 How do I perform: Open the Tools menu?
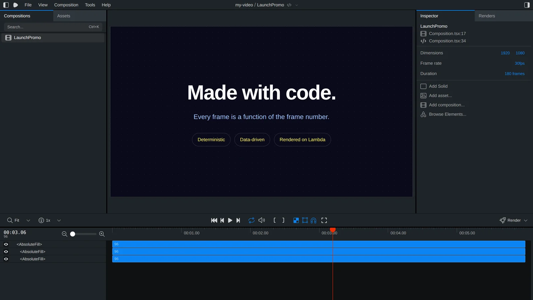click(90, 5)
